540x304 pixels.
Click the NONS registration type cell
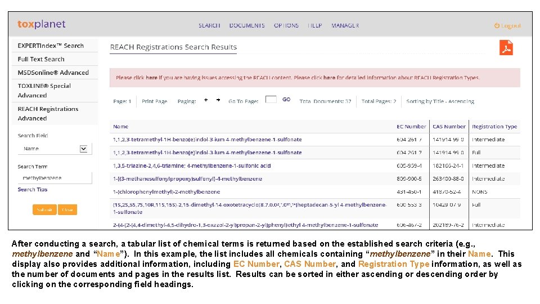[x=479, y=191]
